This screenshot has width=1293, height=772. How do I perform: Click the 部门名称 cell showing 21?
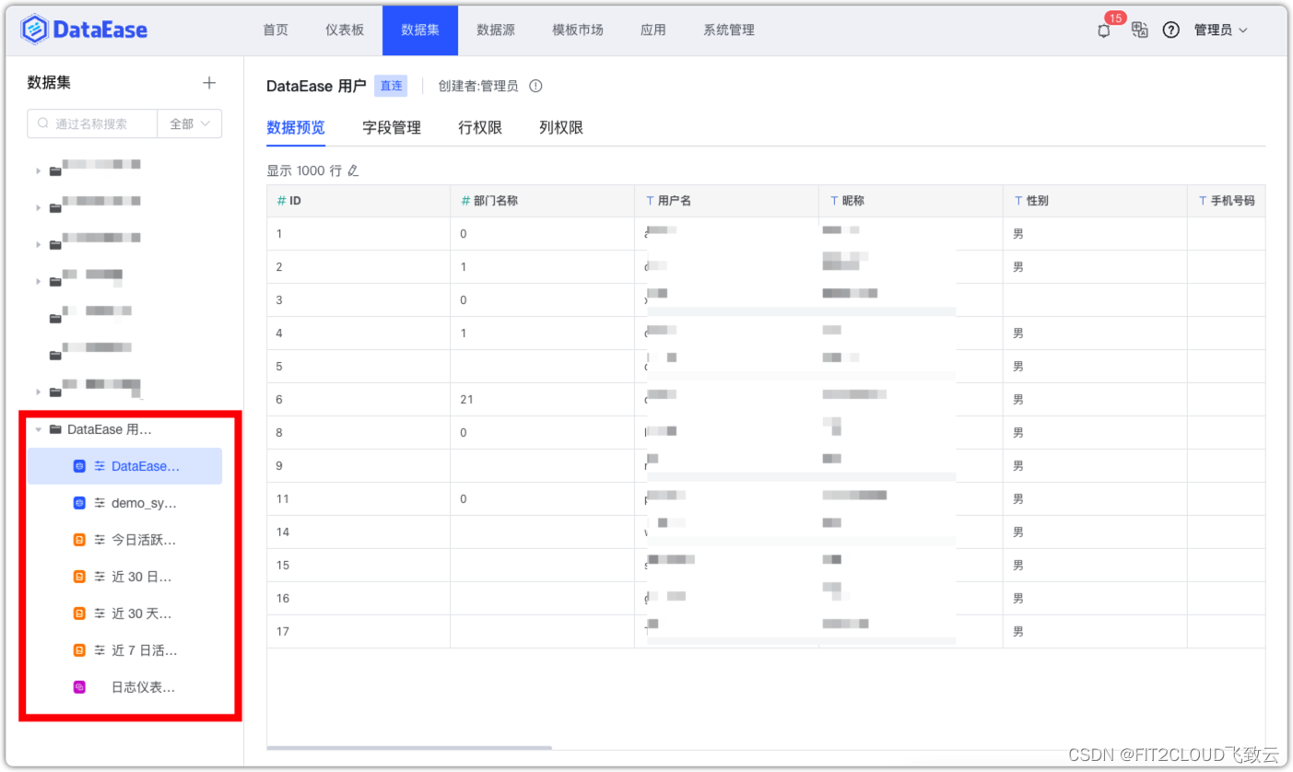click(542, 400)
